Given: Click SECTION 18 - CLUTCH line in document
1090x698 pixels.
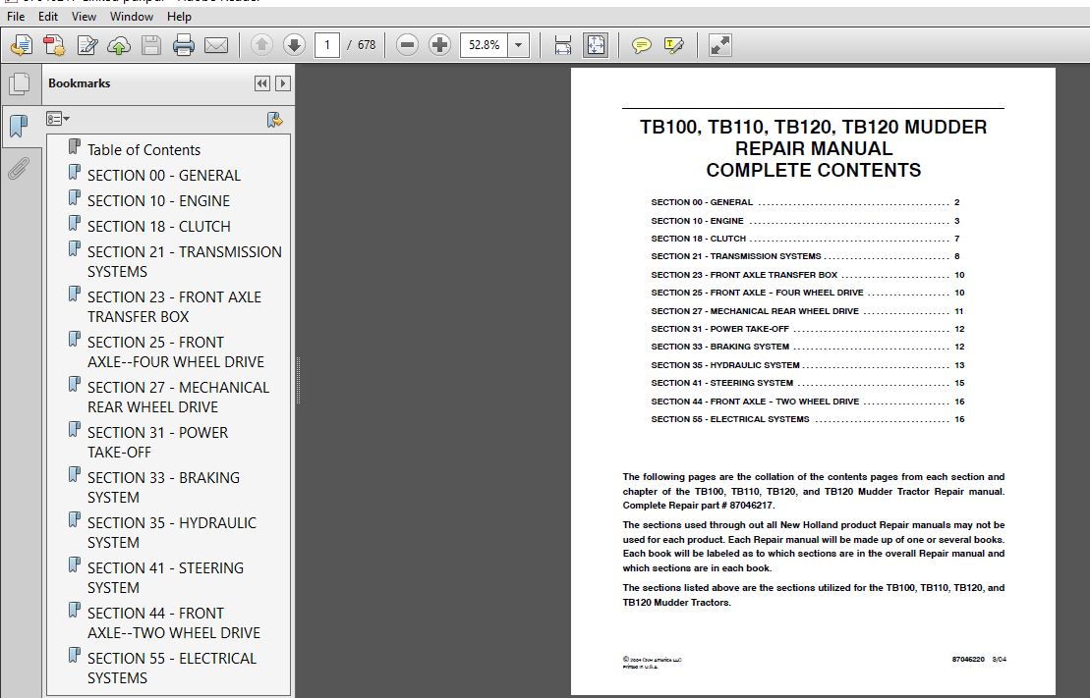Looking at the screenshot, I should 805,239.
